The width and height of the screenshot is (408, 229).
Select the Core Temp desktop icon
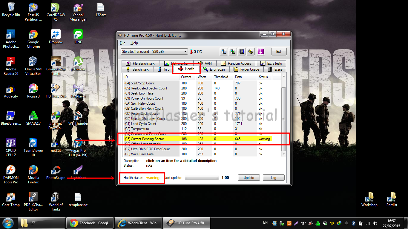point(11,200)
